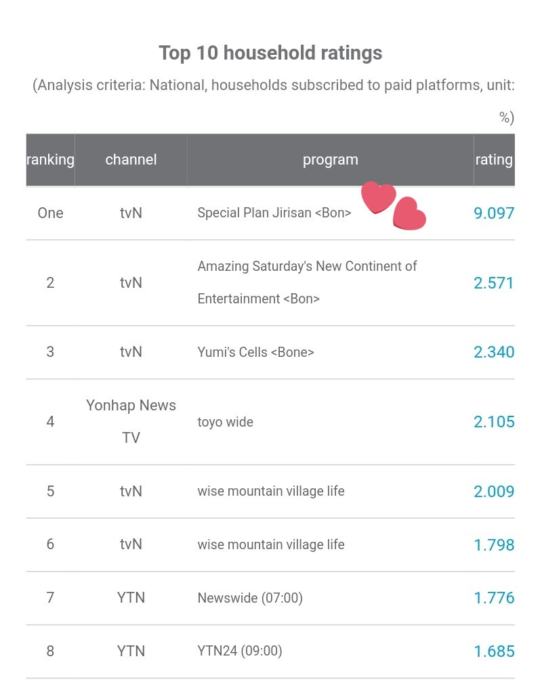
Task: Open the 2.105 rating link
Action: 494,421
